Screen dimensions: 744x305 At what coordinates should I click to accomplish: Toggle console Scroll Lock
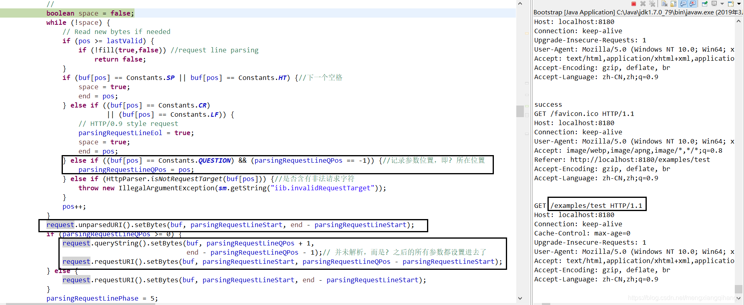point(673,4)
